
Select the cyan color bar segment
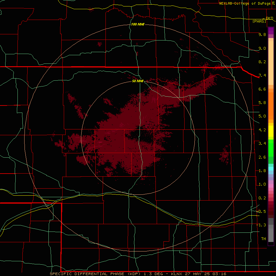click(x=271, y=169)
